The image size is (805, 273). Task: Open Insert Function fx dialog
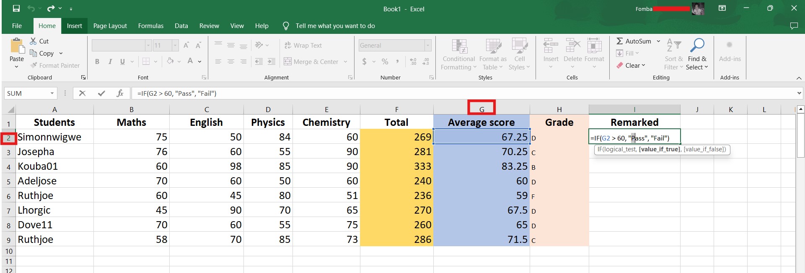point(120,93)
